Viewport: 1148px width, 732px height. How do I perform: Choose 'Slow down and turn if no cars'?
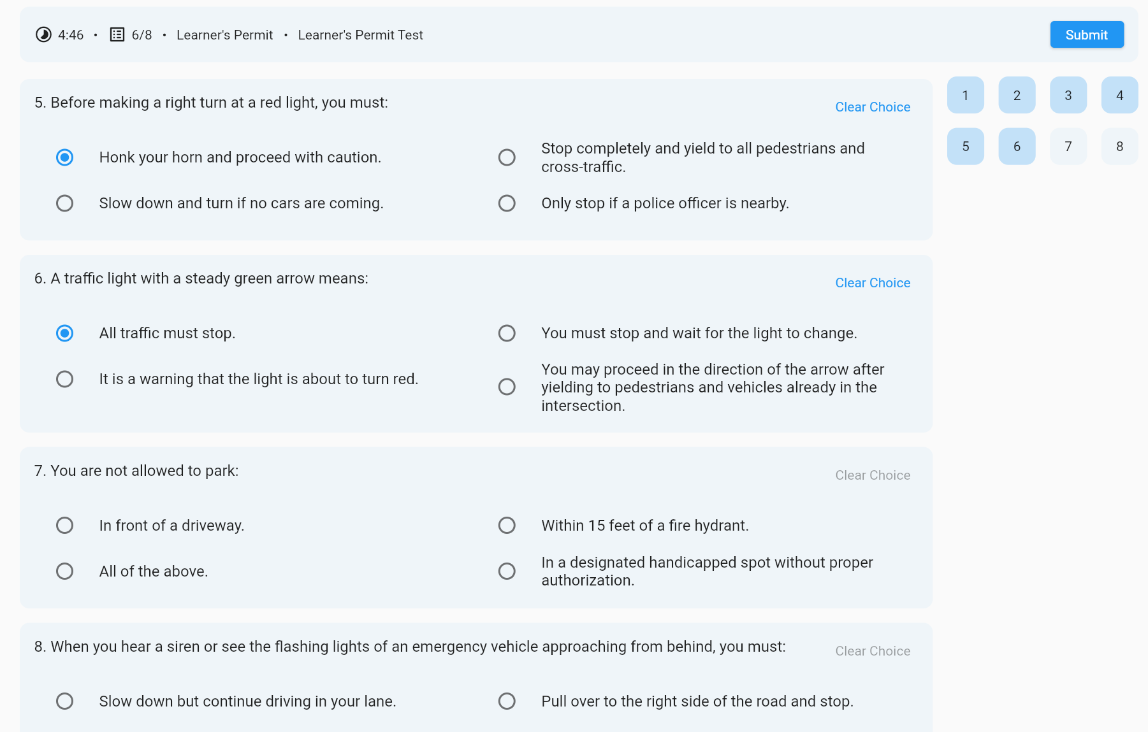[x=64, y=203]
